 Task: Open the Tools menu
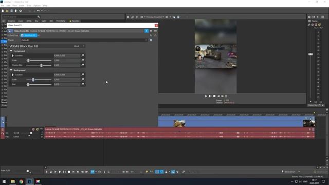click(x=29, y=6)
